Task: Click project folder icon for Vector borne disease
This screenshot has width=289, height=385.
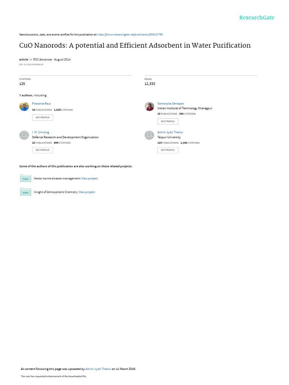Action: point(26,178)
